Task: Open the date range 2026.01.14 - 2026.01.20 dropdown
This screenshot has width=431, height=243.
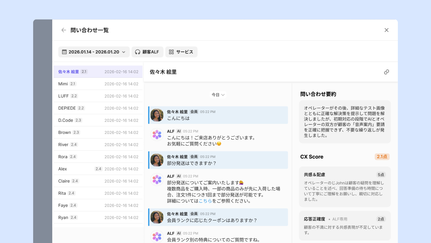Action: point(94,52)
